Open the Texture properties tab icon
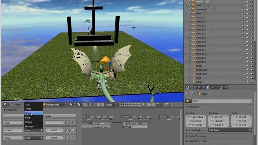This screenshot has width=258, height=145. pos(221,87)
